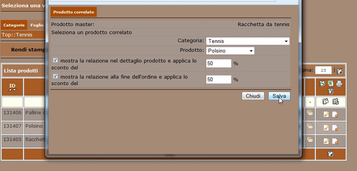Delete product 131407 with the document-minus icon

click(x=335, y=128)
